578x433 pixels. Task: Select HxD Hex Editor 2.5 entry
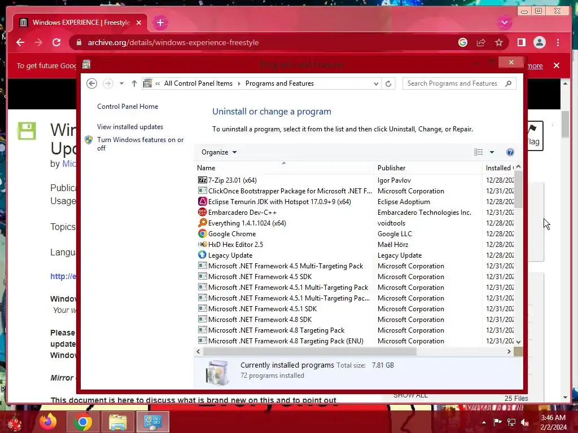[x=230, y=245]
